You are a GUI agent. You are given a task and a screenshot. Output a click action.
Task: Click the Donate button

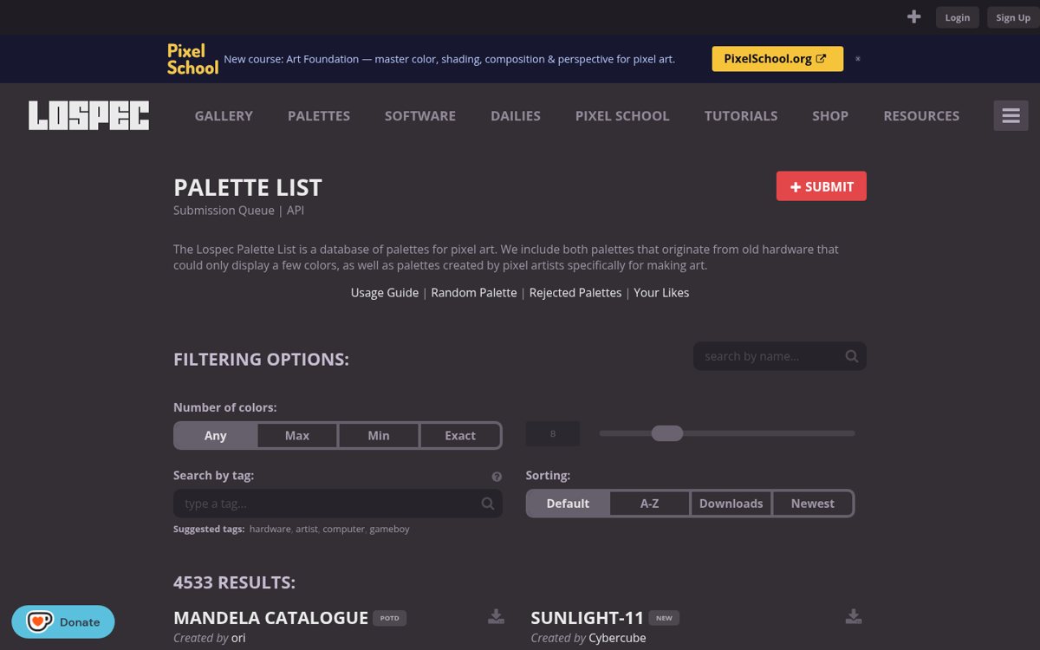click(x=63, y=621)
